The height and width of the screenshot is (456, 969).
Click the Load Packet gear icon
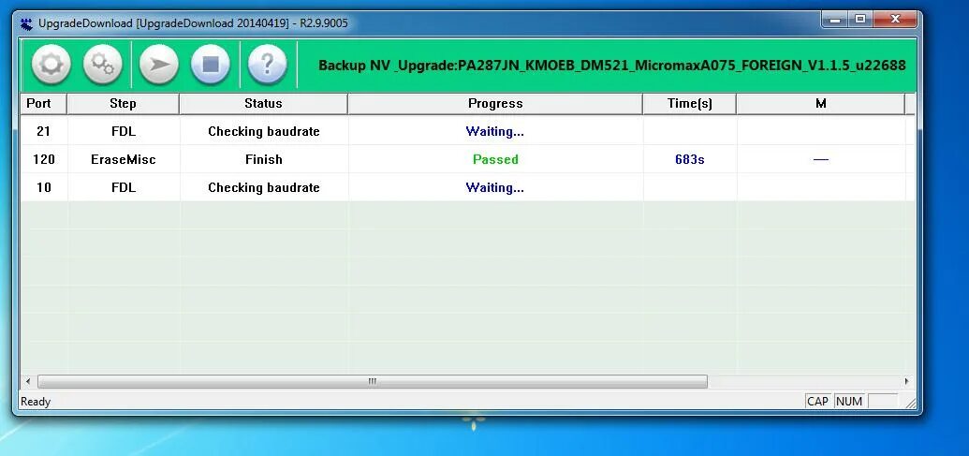coord(51,65)
